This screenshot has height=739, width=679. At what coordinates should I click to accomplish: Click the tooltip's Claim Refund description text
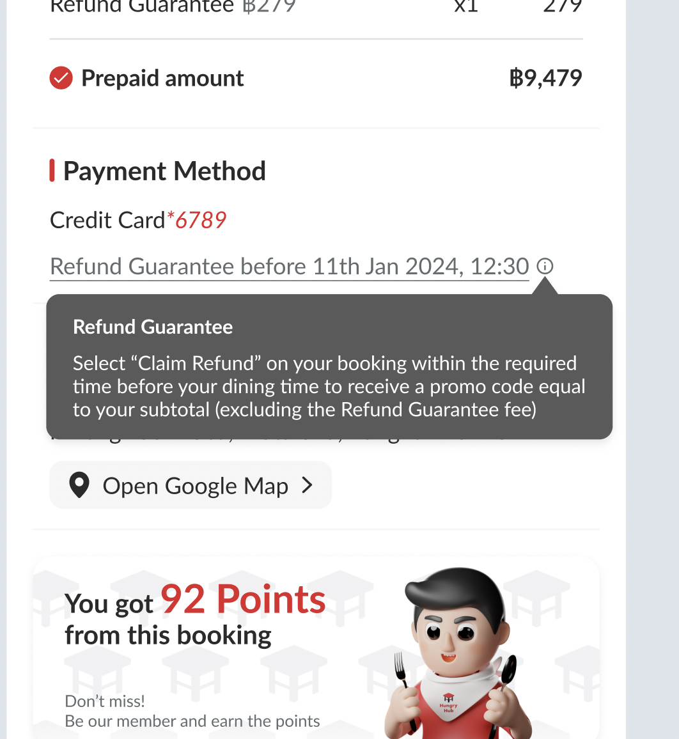(x=329, y=386)
